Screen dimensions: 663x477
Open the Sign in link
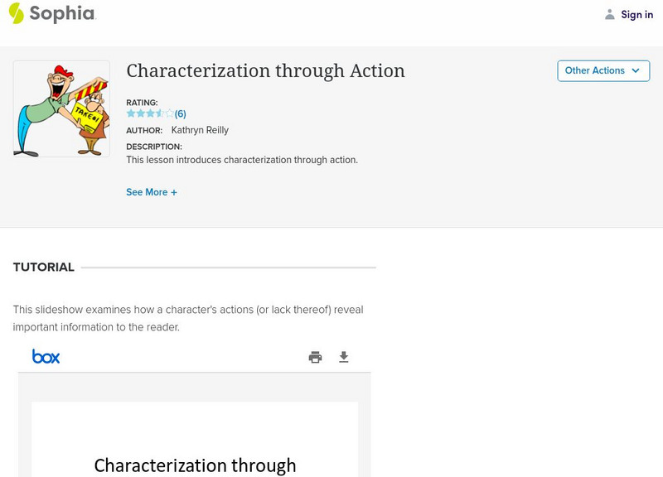(636, 14)
